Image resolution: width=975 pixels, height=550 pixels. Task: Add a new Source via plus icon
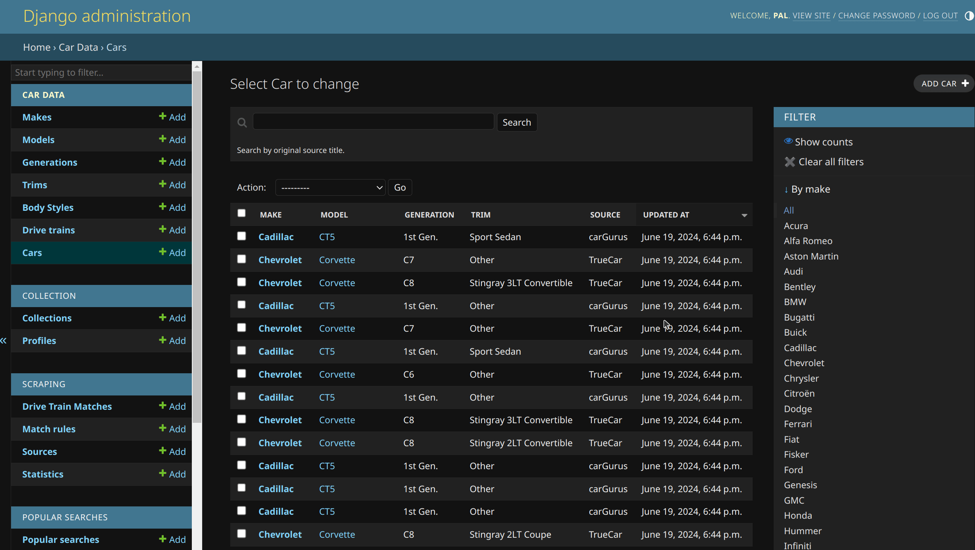162,451
